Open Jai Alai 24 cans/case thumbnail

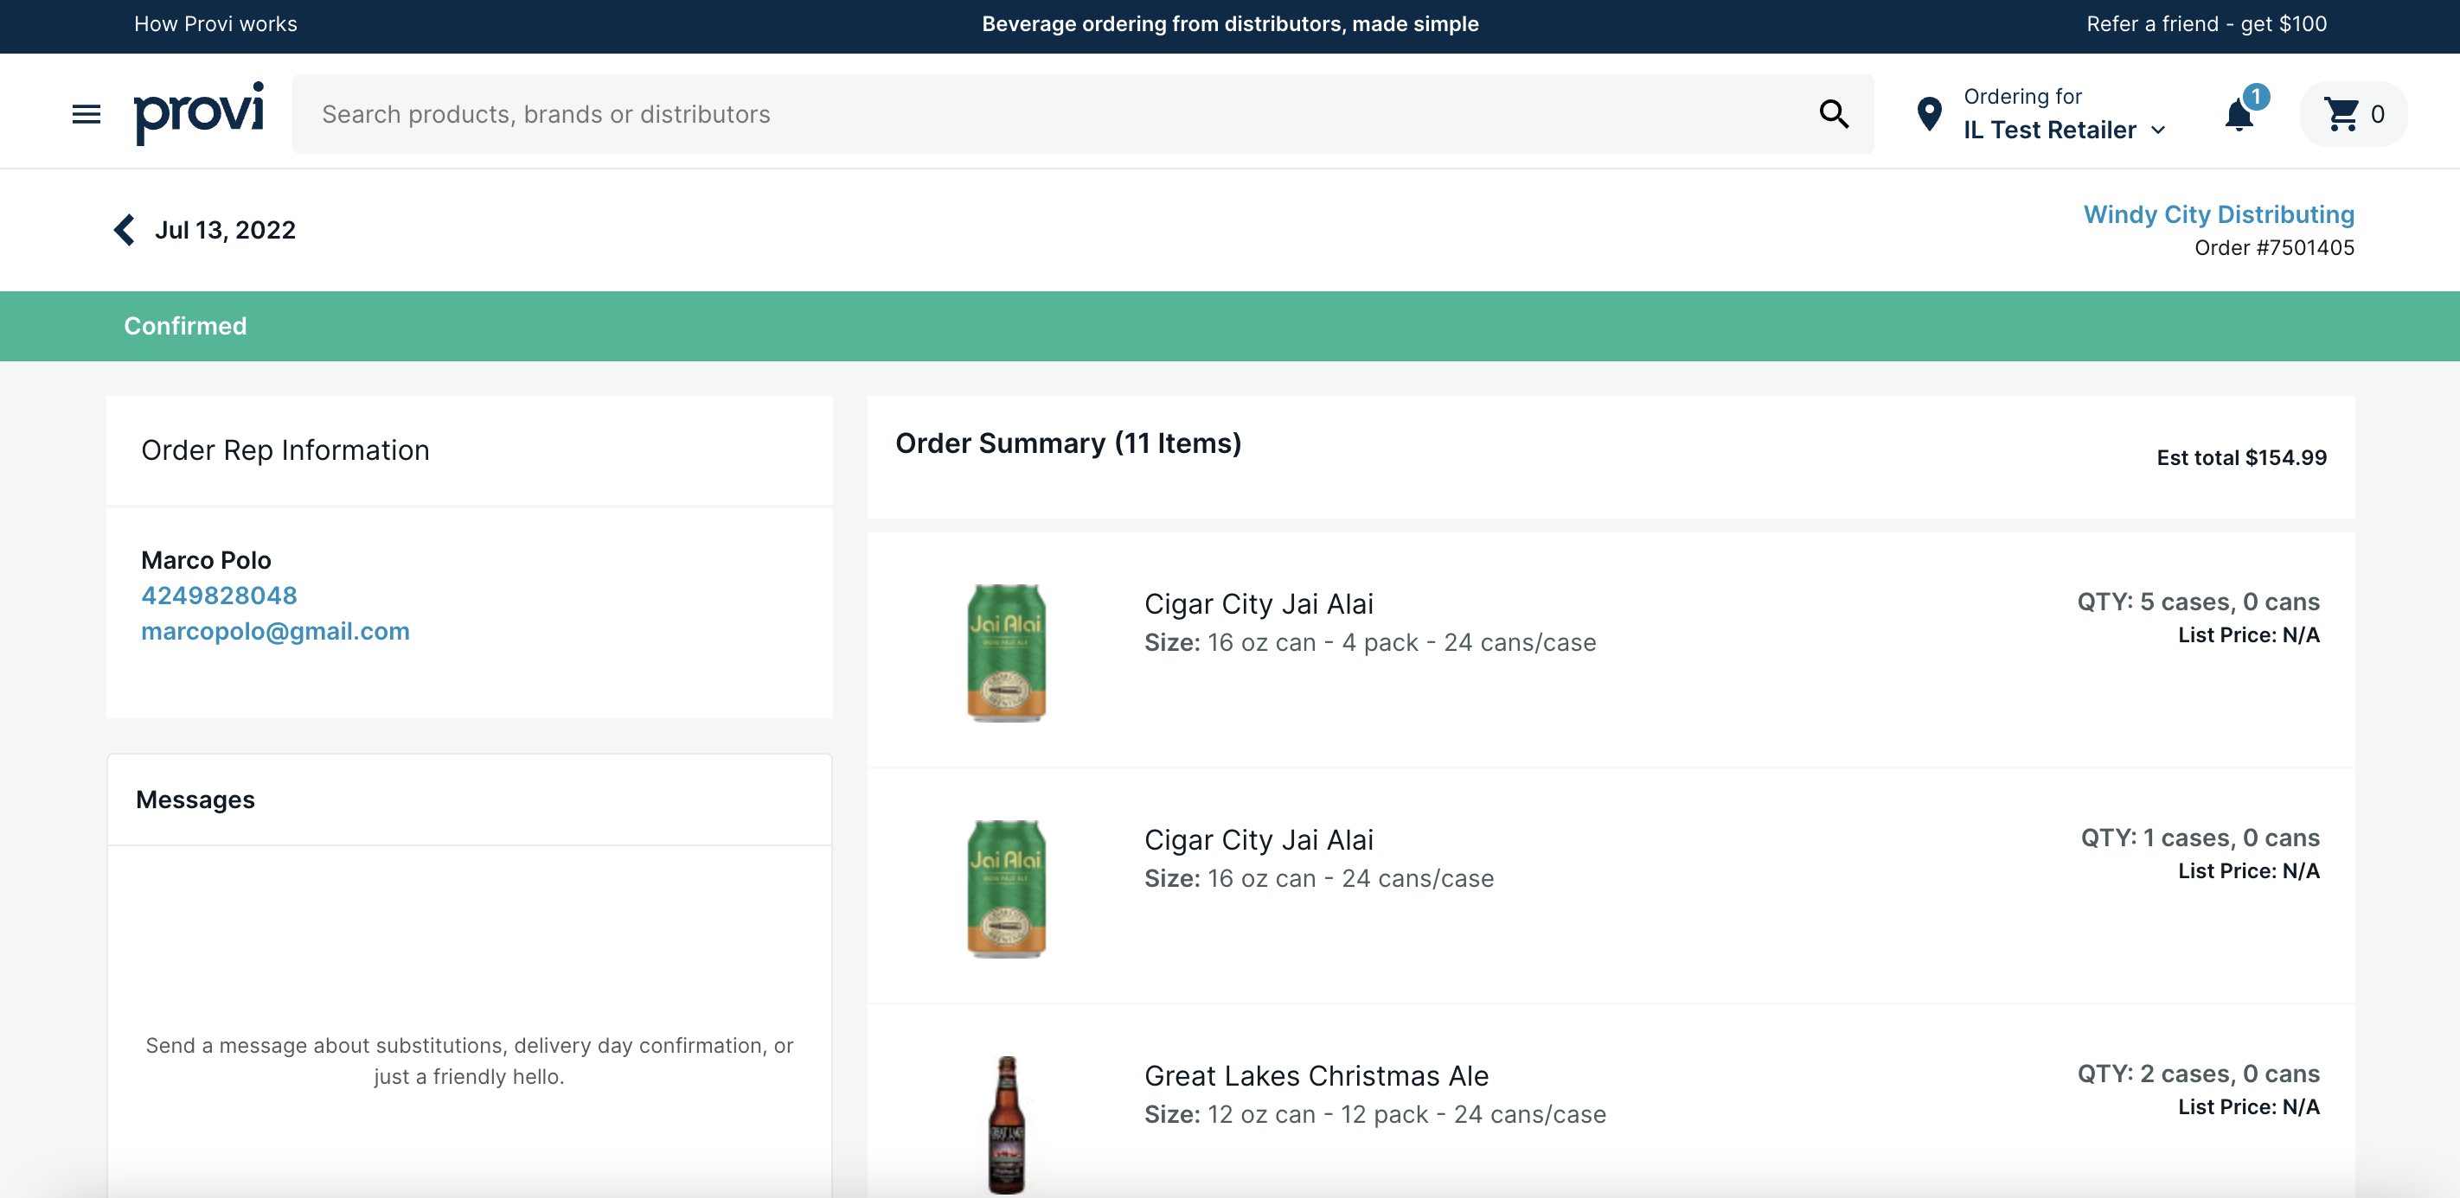tap(1007, 889)
